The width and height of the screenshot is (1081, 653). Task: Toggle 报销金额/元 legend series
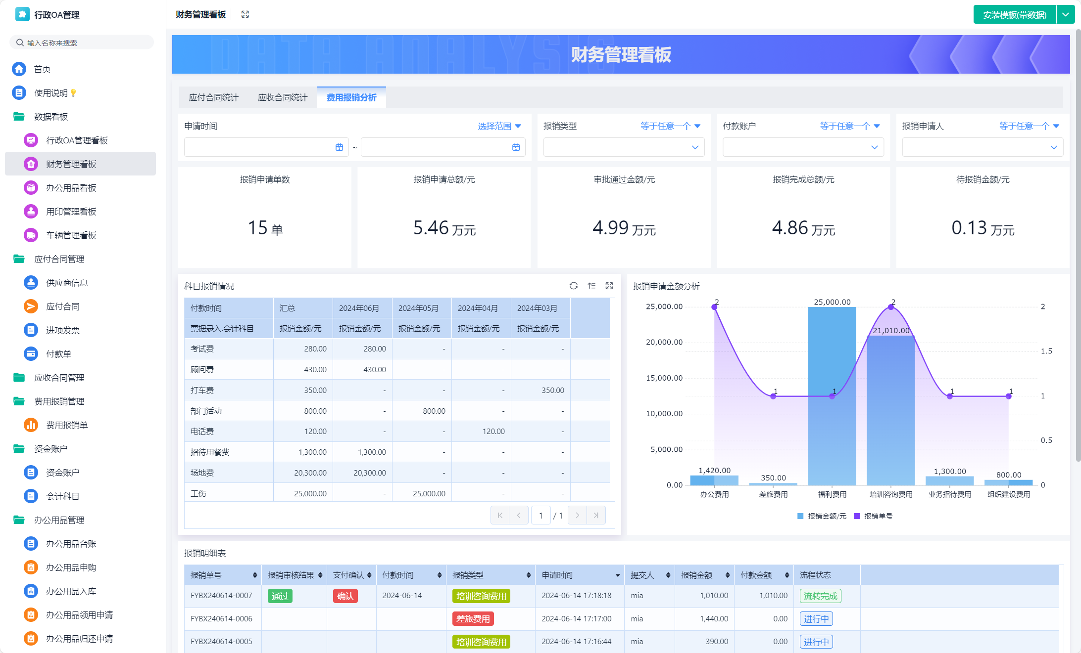(822, 516)
